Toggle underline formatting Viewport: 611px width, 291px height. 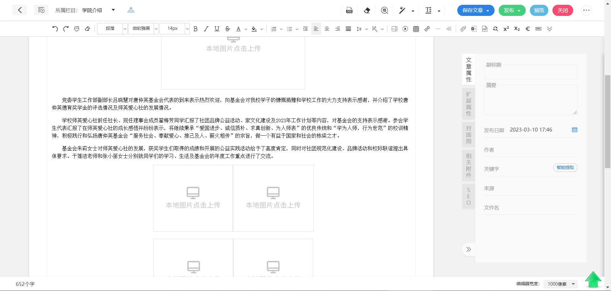(217, 29)
